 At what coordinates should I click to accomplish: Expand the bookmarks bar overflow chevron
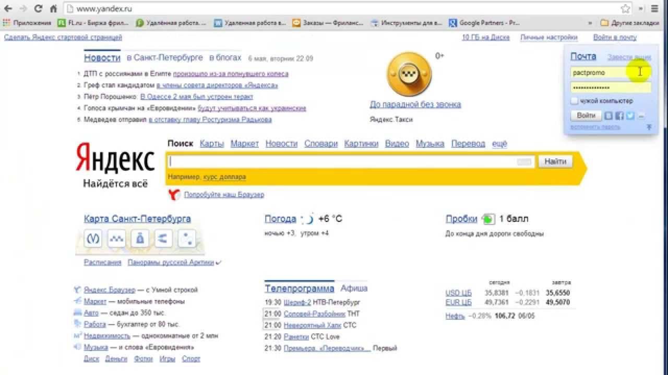point(590,23)
